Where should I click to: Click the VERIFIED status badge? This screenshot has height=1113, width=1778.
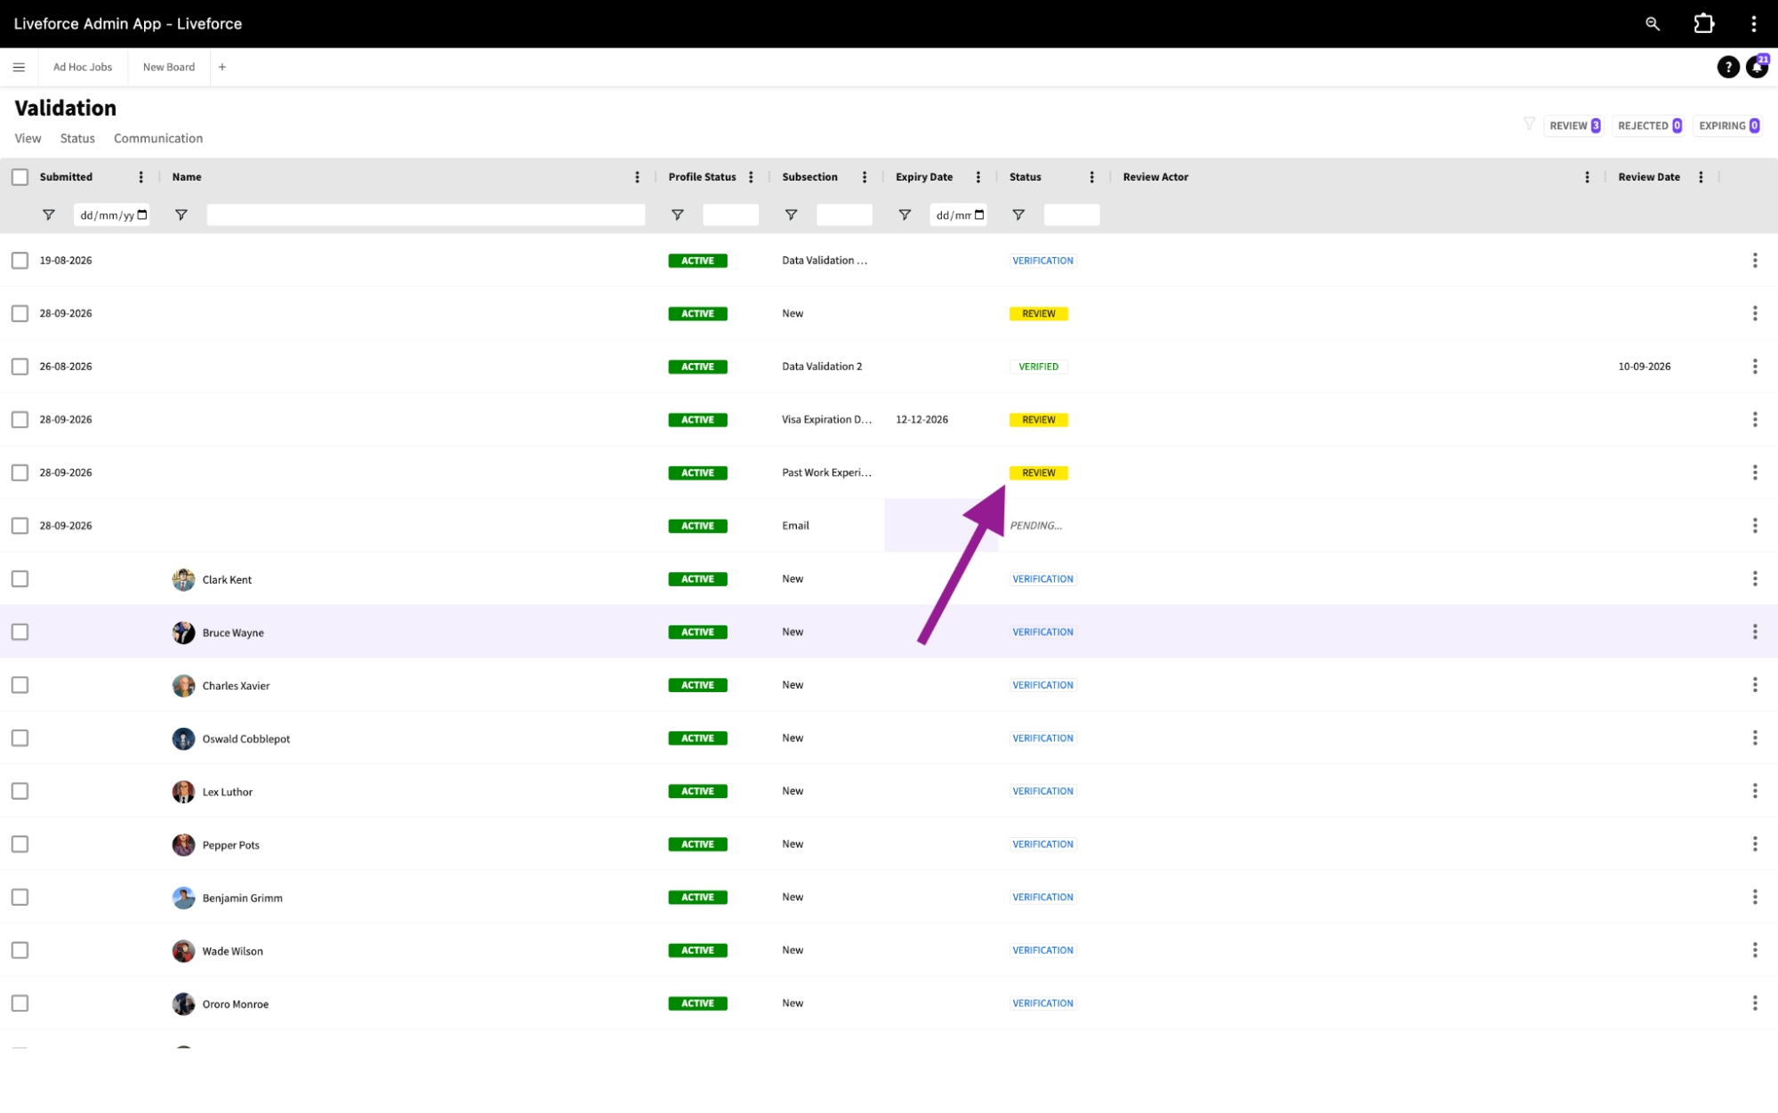[x=1038, y=367]
